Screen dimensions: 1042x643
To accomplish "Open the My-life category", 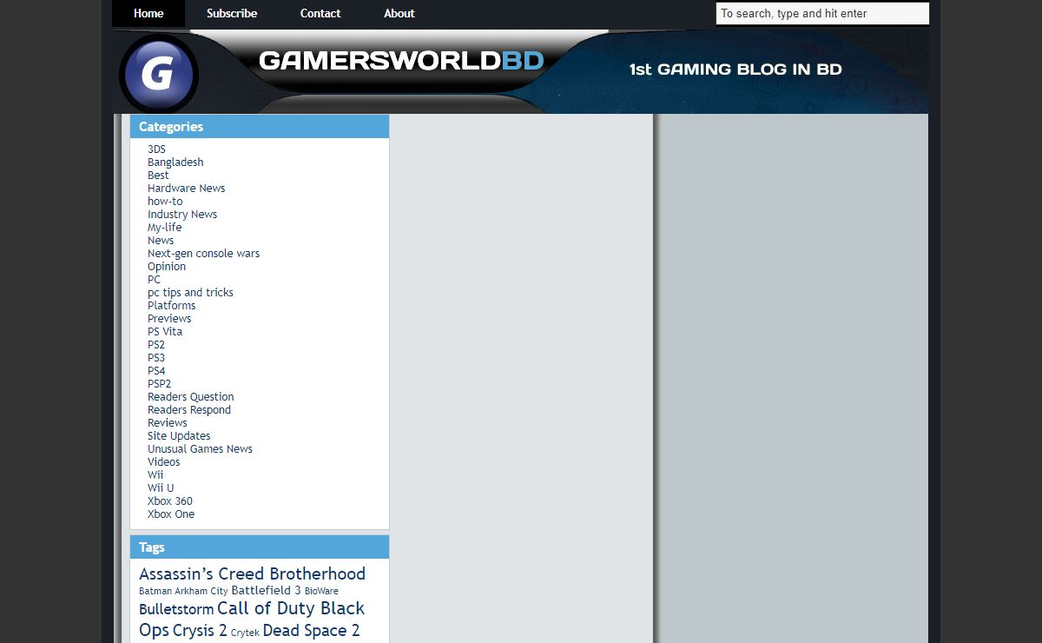I will [165, 228].
